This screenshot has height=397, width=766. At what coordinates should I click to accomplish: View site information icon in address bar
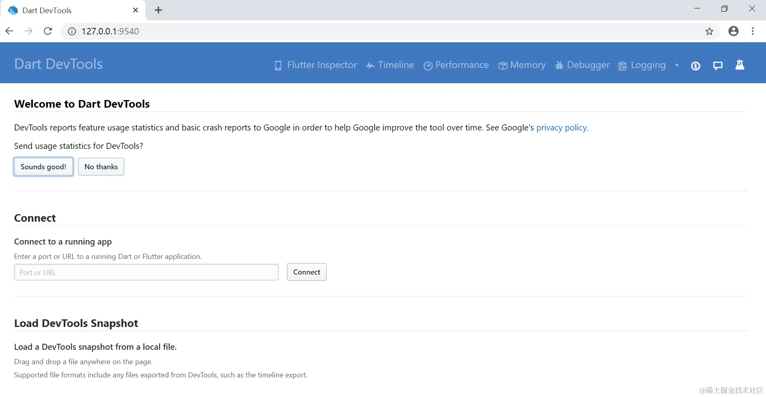pos(72,31)
